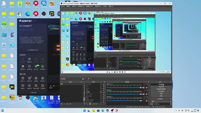Add a new scene with the plus icon
Viewport: 201px width, 113px height.
[x=61, y=104]
